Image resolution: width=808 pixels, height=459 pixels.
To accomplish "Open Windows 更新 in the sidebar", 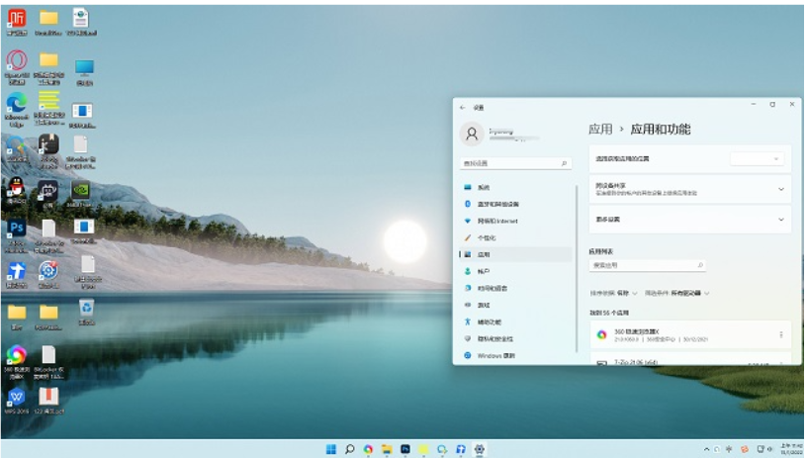I will pos(494,355).
